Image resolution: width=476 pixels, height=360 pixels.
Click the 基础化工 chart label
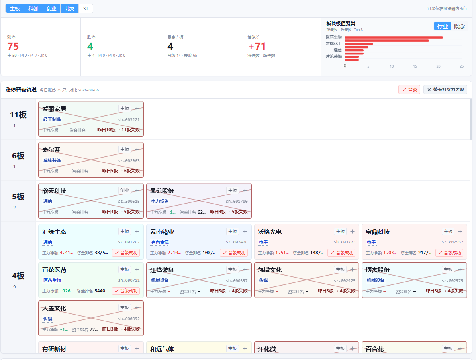[334, 44]
